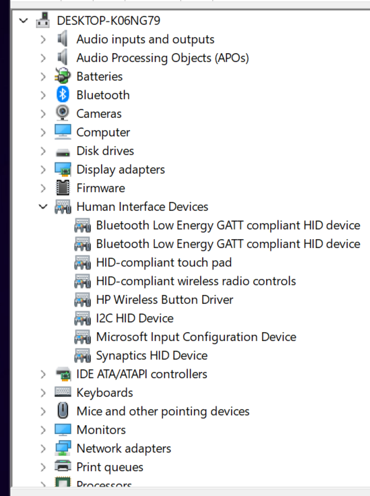Click the Bluetooth category icon
Image resolution: width=370 pixels, height=496 pixels.
[63, 94]
